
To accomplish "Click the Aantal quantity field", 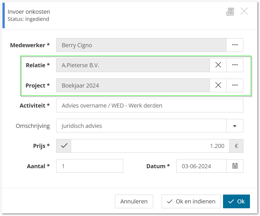I will pyautogui.click(x=90, y=166).
